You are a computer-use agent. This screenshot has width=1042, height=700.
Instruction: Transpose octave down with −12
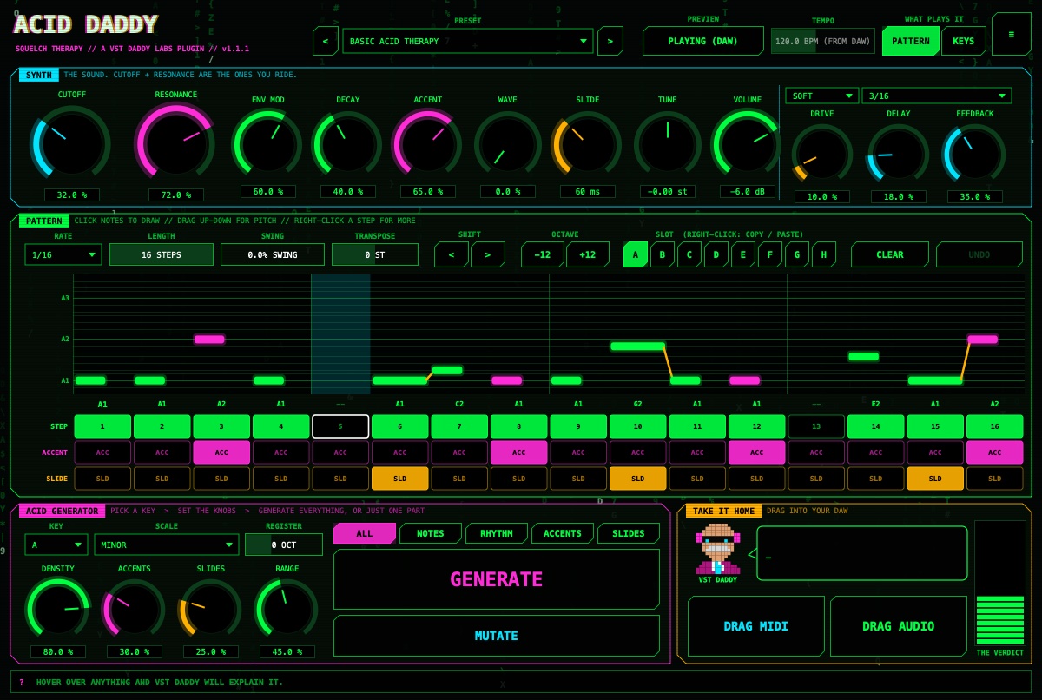(543, 254)
